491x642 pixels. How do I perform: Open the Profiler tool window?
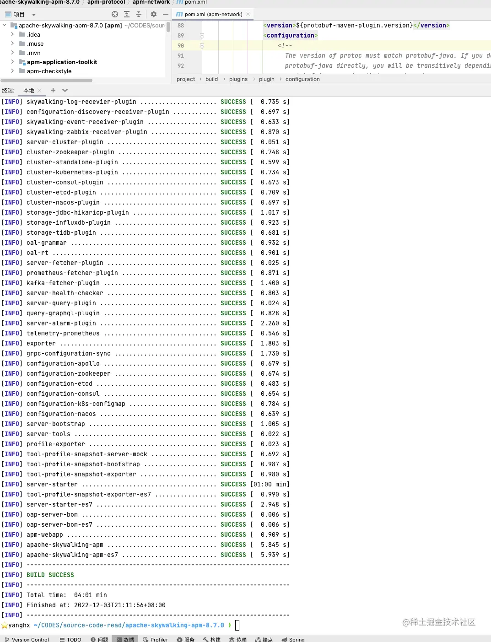156,639
